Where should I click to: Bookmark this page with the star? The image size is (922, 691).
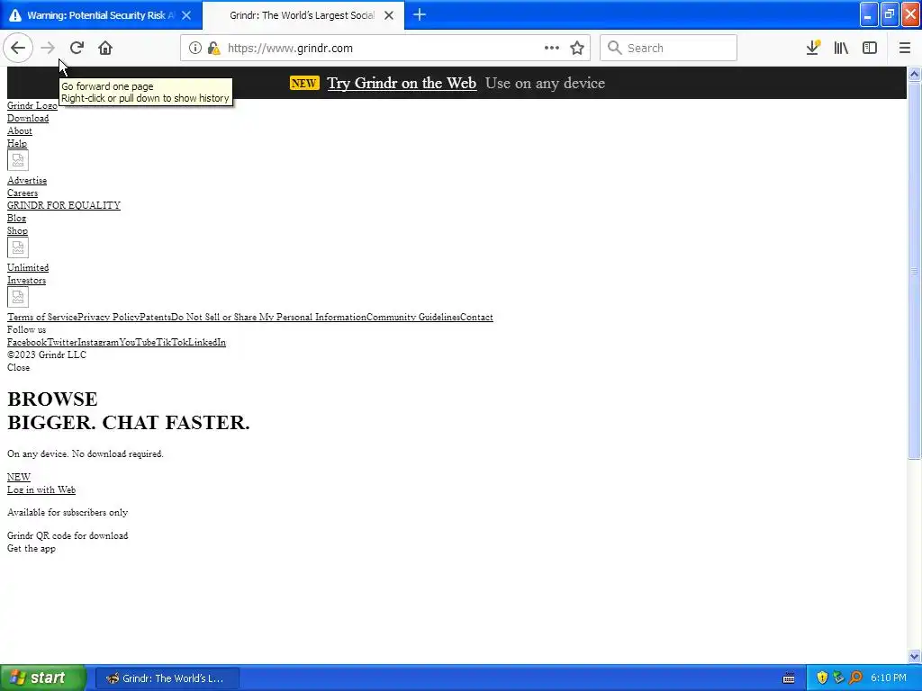tap(577, 48)
